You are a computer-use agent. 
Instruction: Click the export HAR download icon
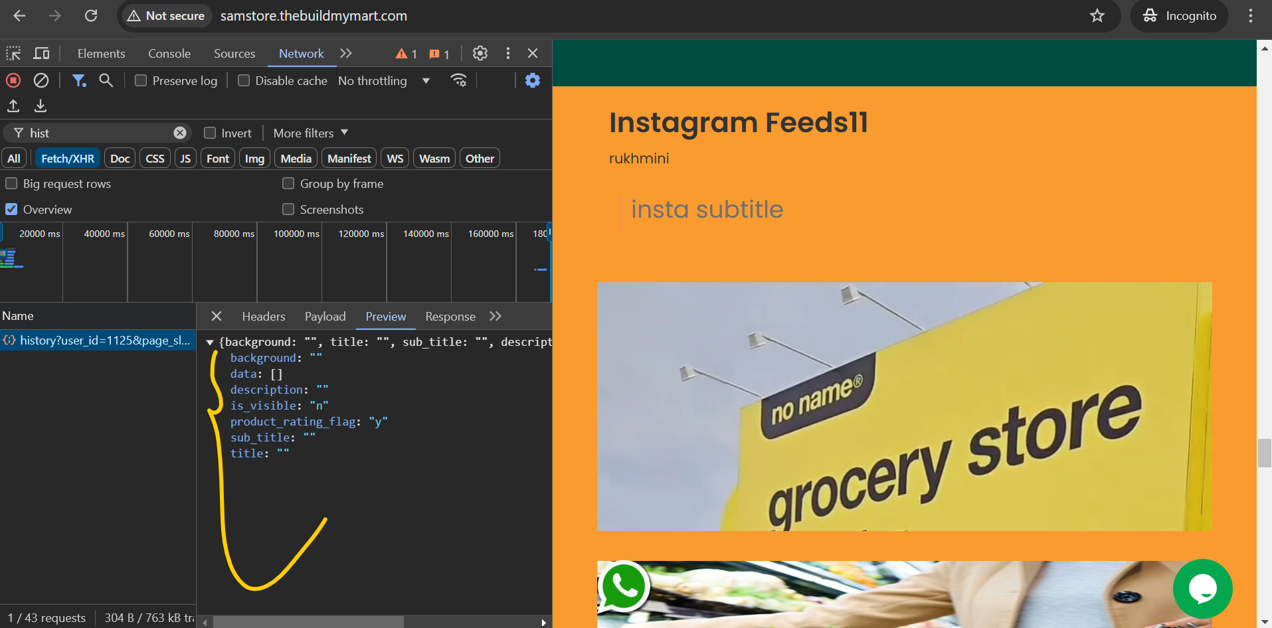pyautogui.click(x=41, y=106)
